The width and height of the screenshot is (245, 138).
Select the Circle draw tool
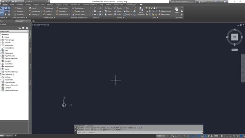(x=95, y=11)
